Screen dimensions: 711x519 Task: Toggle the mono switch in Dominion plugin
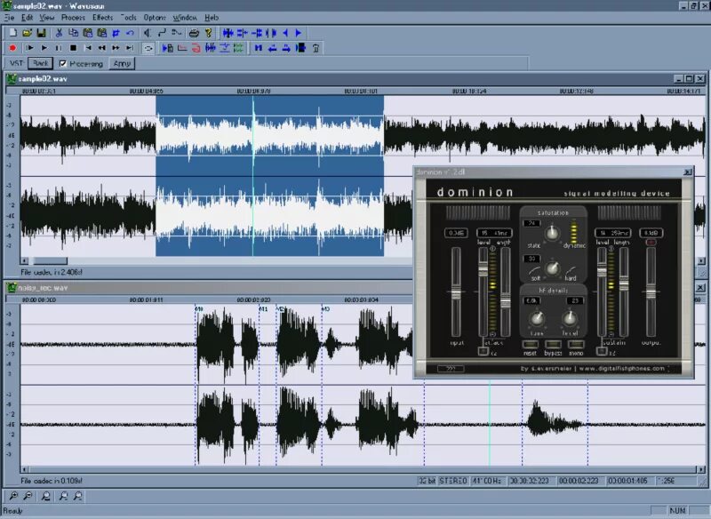point(576,345)
